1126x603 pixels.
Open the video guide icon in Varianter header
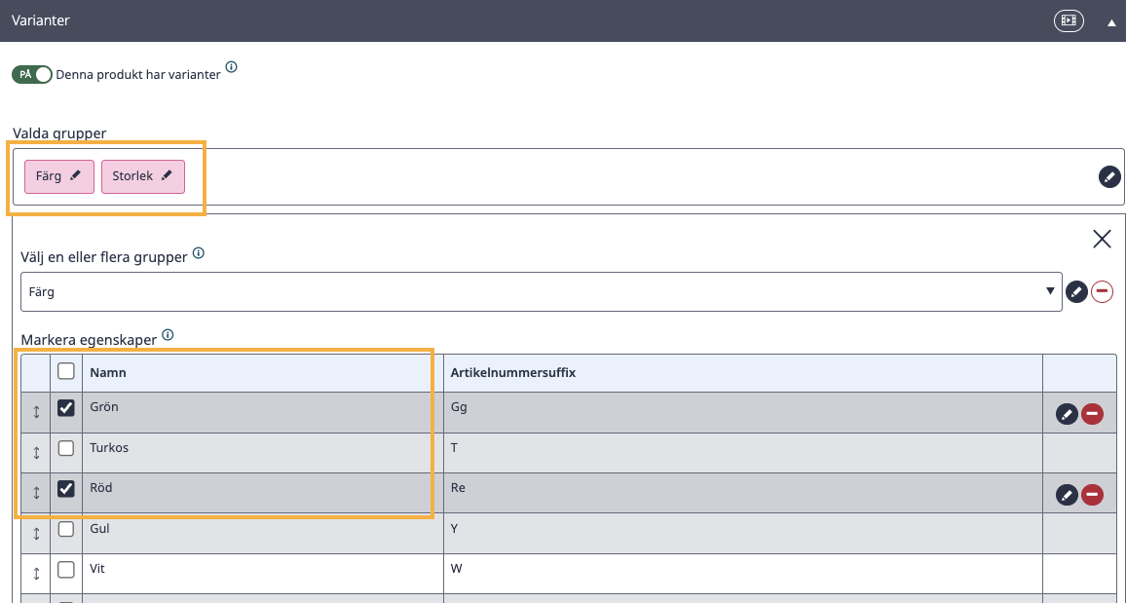click(x=1069, y=20)
